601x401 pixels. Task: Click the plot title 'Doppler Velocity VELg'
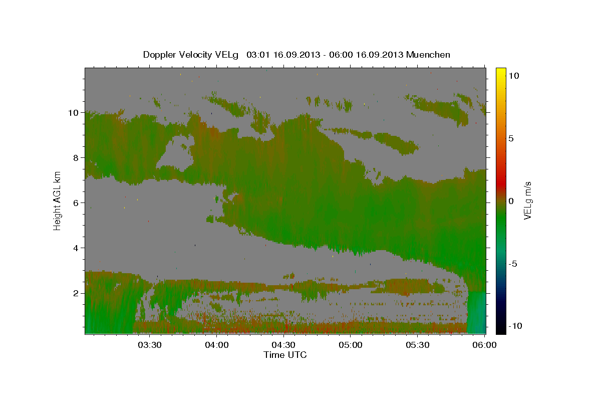point(191,55)
